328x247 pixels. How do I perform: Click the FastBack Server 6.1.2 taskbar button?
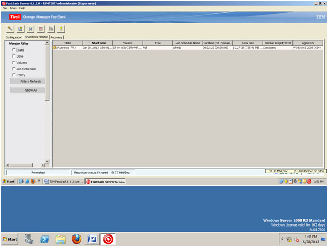point(106,182)
